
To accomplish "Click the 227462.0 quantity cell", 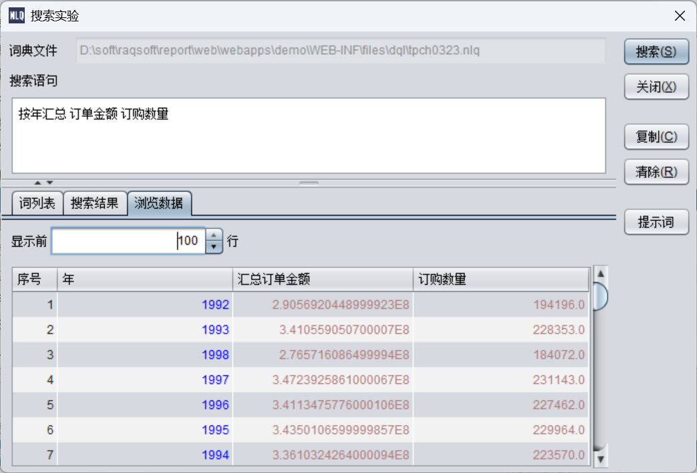I will click(501, 405).
